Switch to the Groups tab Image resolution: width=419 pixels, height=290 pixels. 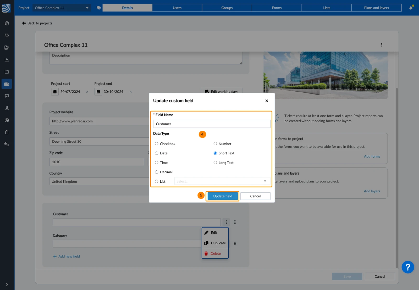(227, 8)
